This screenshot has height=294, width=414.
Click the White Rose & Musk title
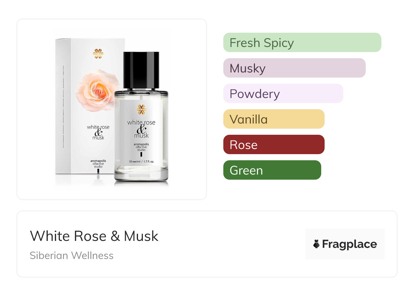[94, 236]
